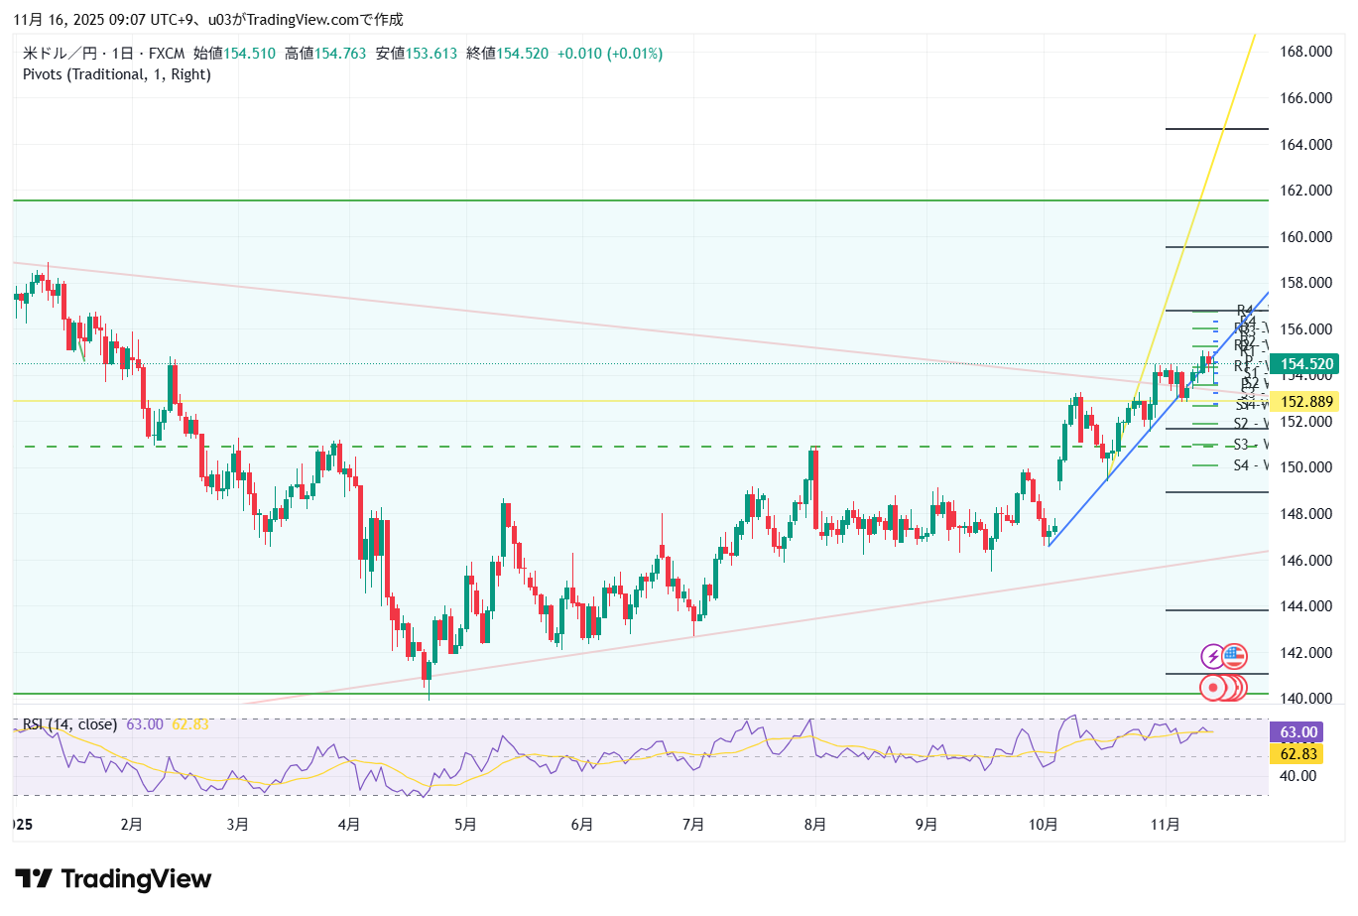Select the RSI (14, close) indicator legend
The width and height of the screenshot is (1358, 916).
coord(69,724)
